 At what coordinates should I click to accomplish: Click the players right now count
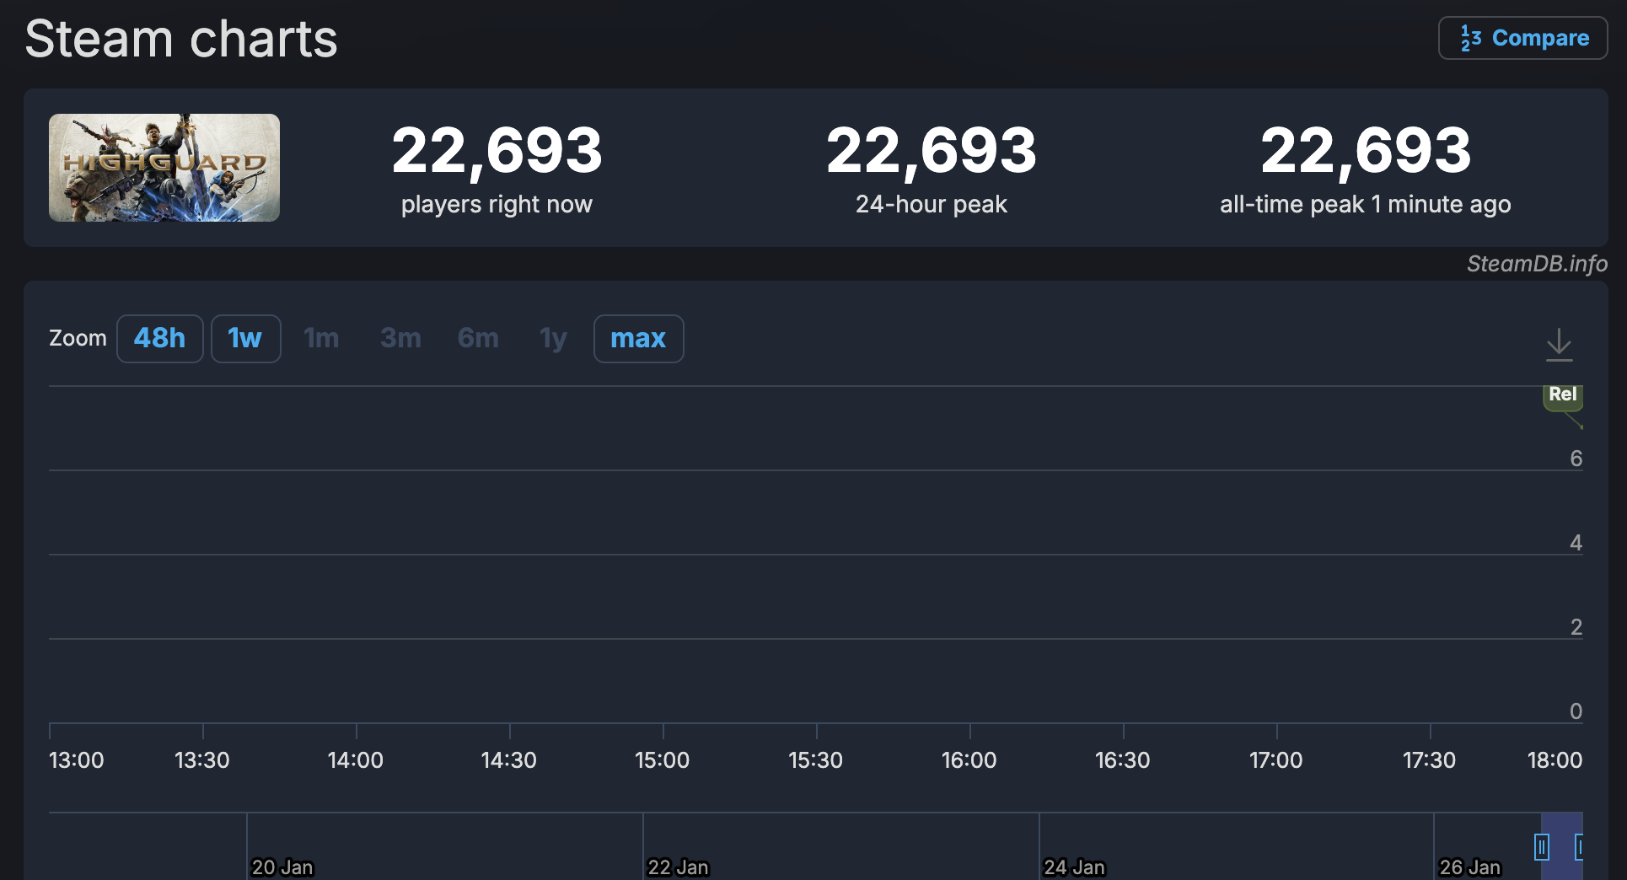pos(497,151)
